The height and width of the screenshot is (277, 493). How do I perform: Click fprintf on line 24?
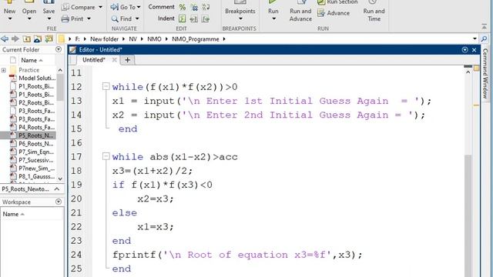point(134,255)
